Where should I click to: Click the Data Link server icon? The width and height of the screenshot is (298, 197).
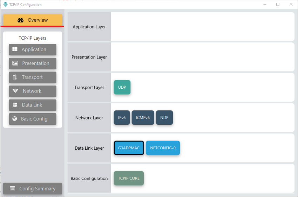click(15, 105)
